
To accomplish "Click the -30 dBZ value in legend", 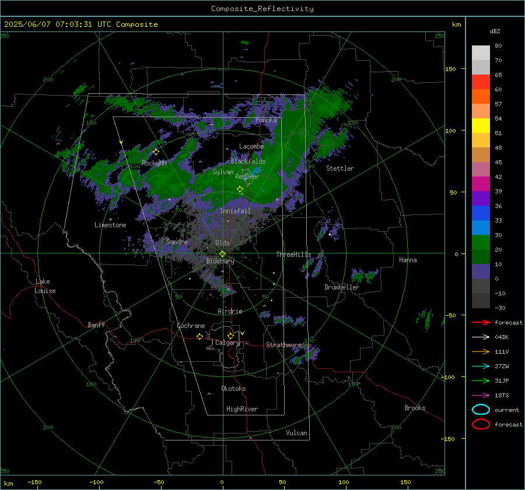I will point(500,308).
